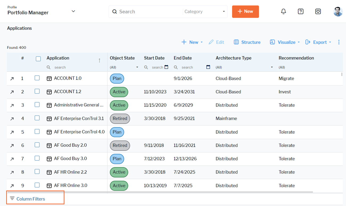Open the Start Date calendar picker
The image size is (346, 206).
click(x=166, y=67)
